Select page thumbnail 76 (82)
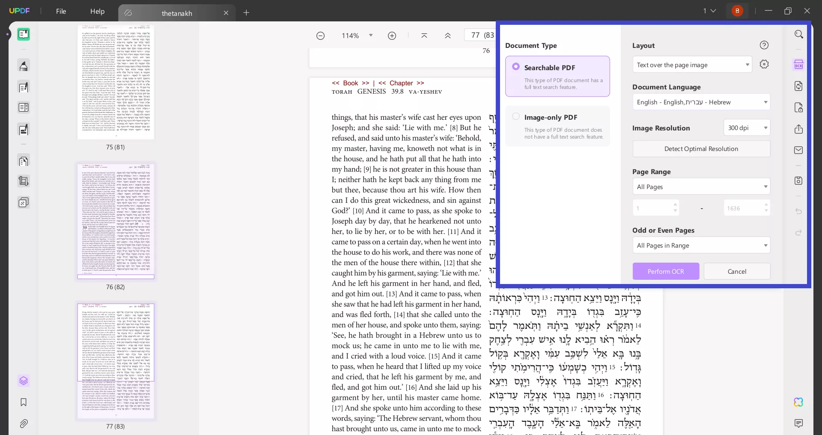 click(116, 221)
